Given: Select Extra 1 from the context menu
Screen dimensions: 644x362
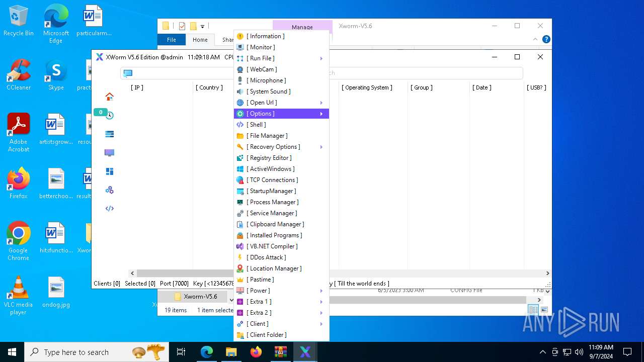Looking at the screenshot, I should tap(281, 302).
